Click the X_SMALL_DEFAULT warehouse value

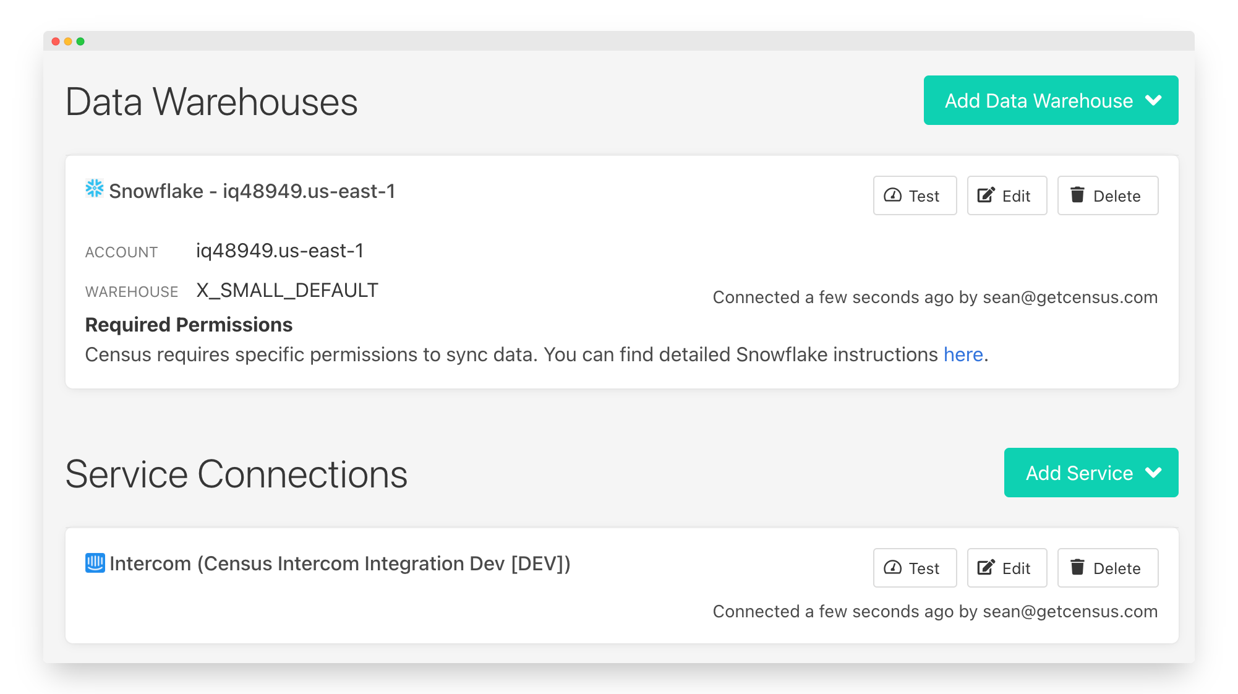click(287, 290)
